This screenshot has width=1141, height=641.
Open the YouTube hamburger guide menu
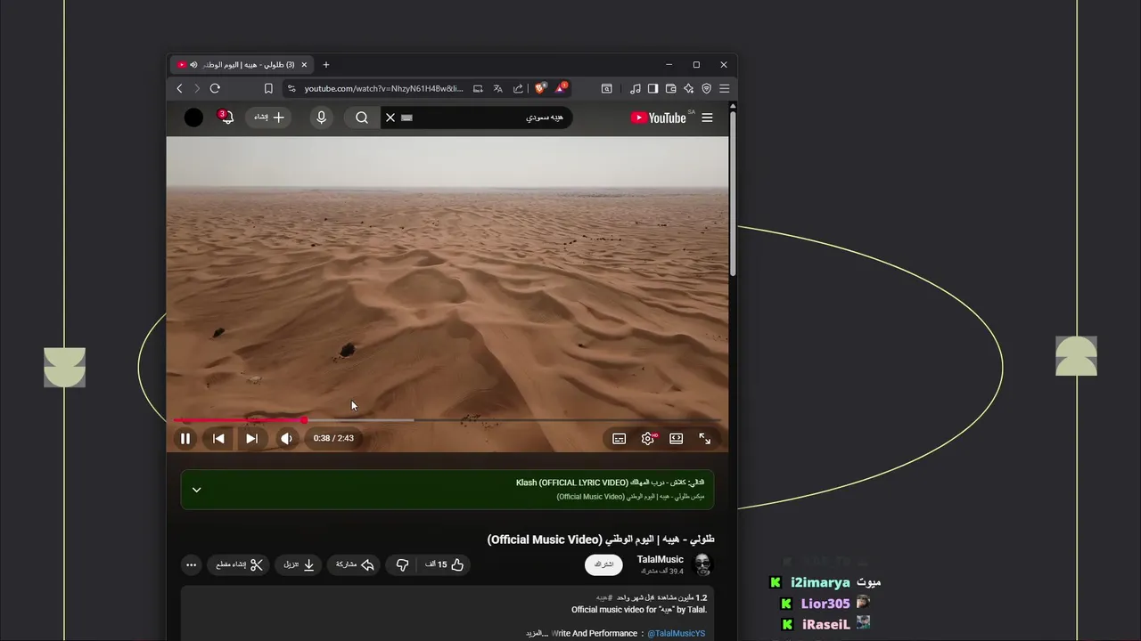(707, 118)
